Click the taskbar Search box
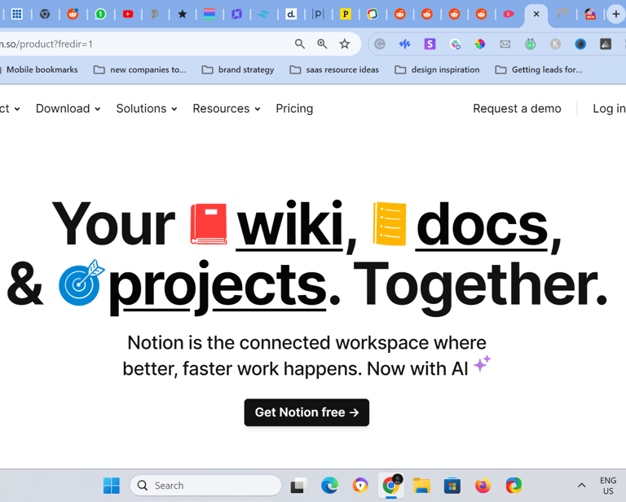The image size is (626, 502). point(205,486)
